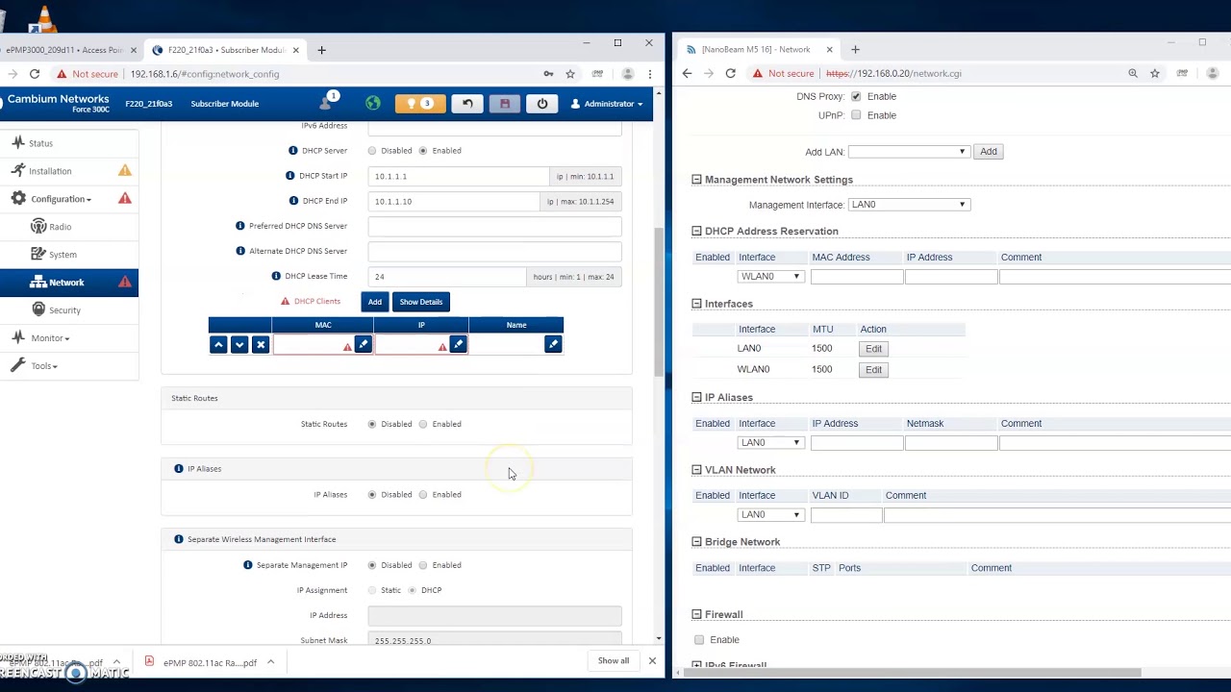Click the green globe status icon
The image size is (1231, 692).
(x=373, y=103)
